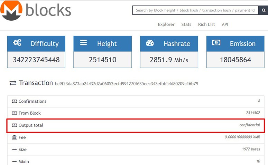Open the Stats page
The height and width of the screenshot is (165, 268).
pyautogui.click(x=186, y=24)
